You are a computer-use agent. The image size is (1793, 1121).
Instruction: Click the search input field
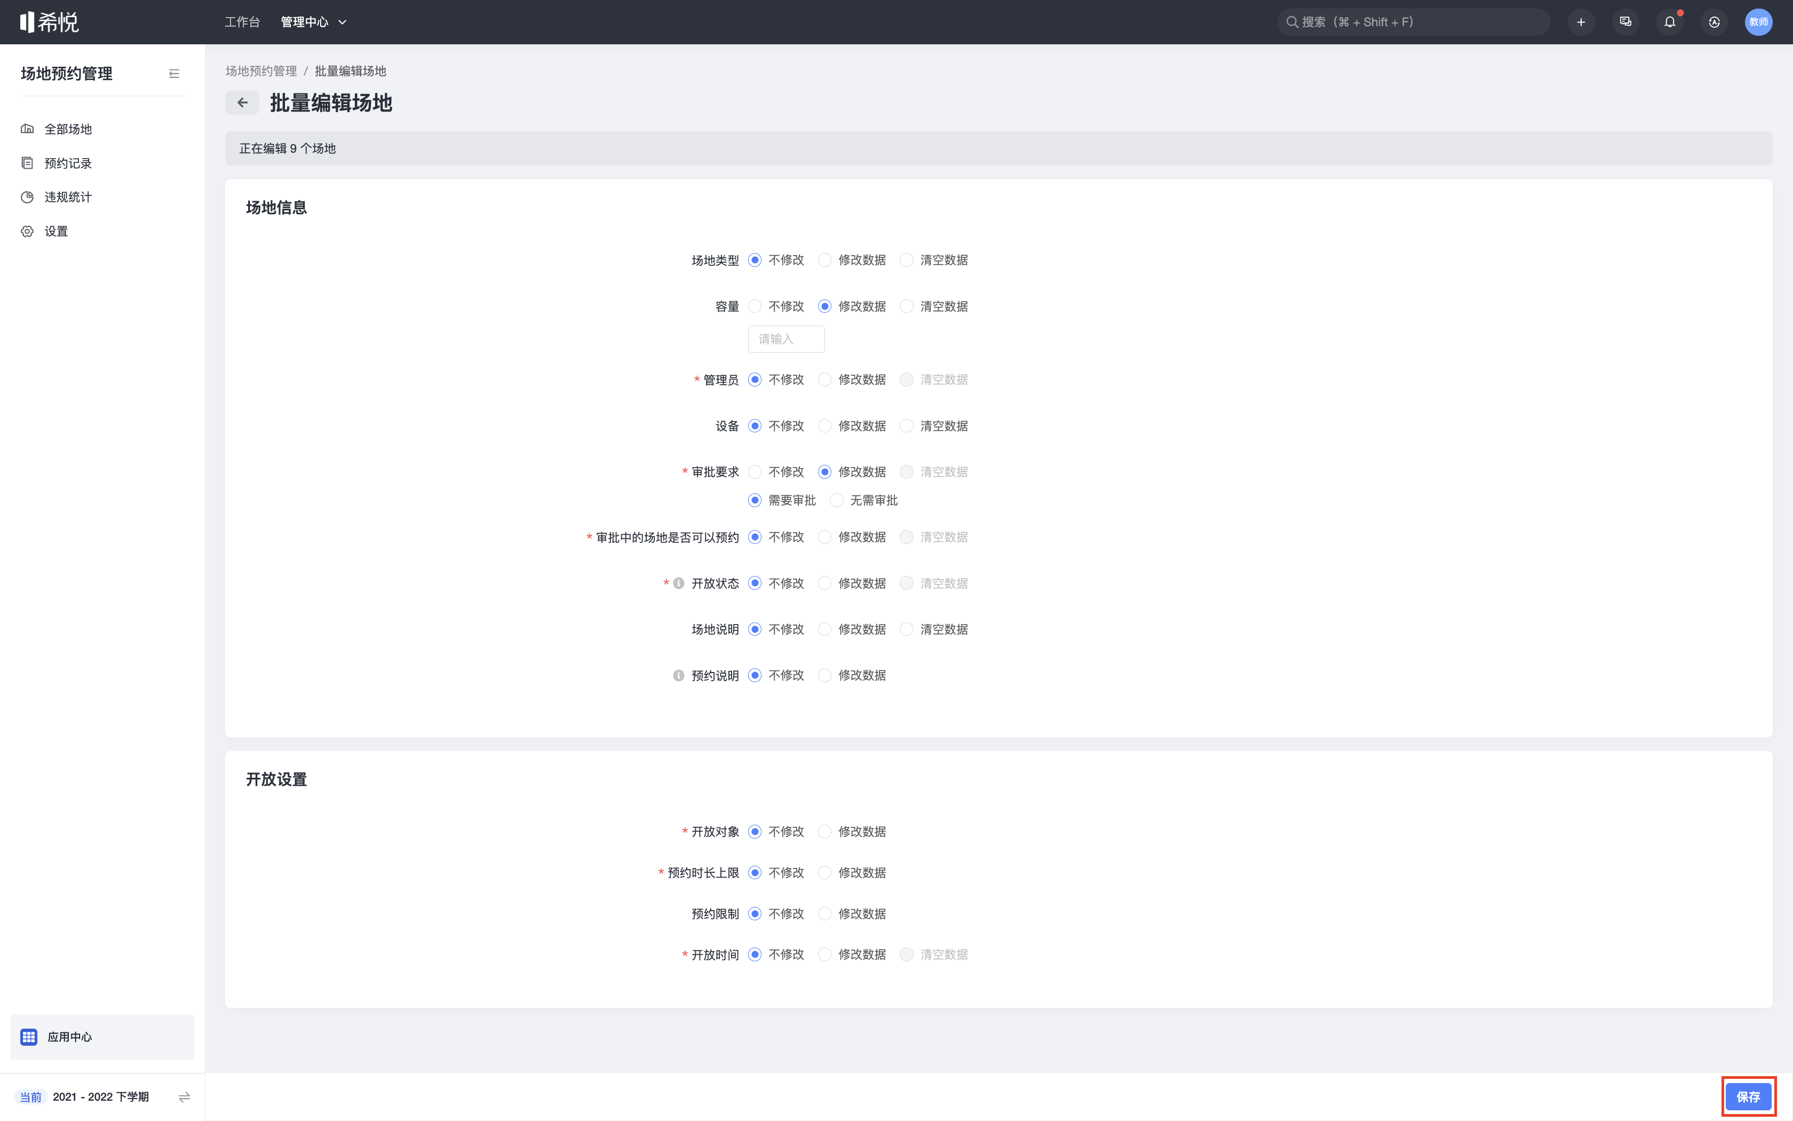coord(1414,22)
